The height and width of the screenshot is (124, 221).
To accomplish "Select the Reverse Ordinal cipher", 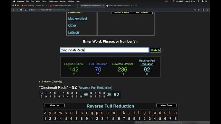I will pos(123,64).
